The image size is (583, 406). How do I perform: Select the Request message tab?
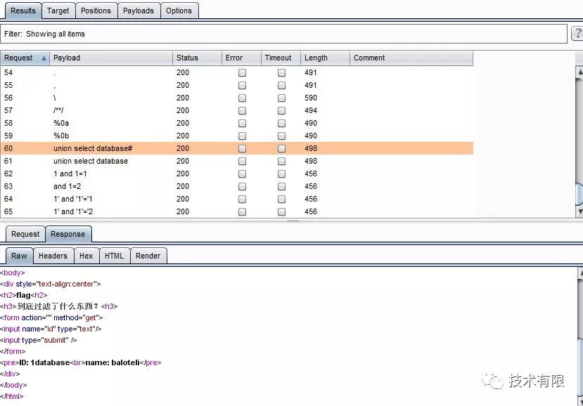(x=25, y=234)
